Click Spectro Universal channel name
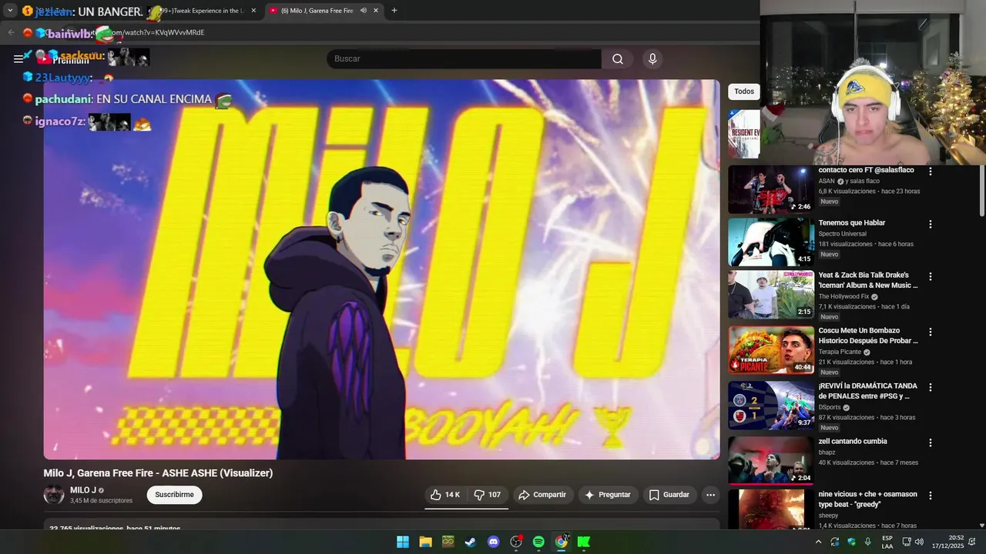986x554 pixels. (842, 233)
